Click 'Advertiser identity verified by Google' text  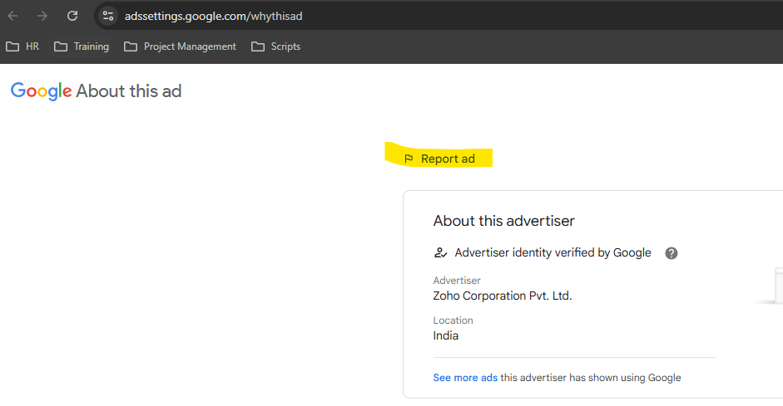pos(553,253)
